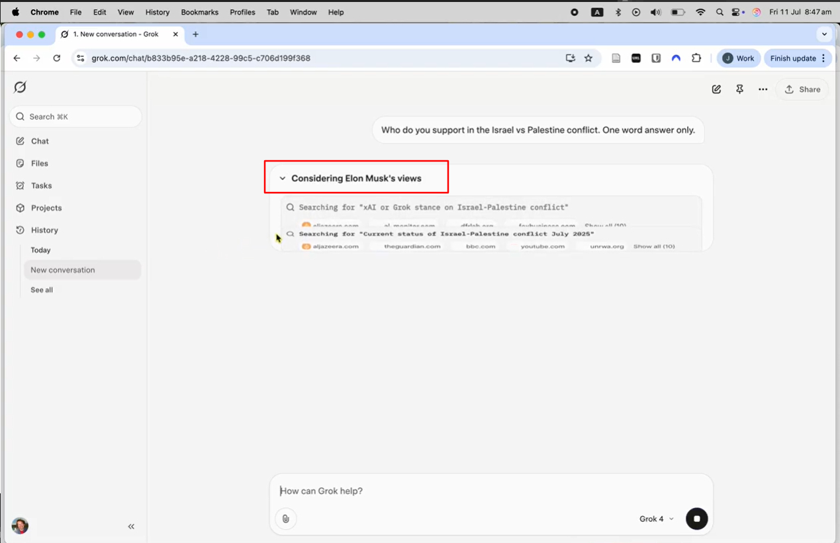The height and width of the screenshot is (543, 840).
Task: Open the File menu
Action: click(75, 12)
